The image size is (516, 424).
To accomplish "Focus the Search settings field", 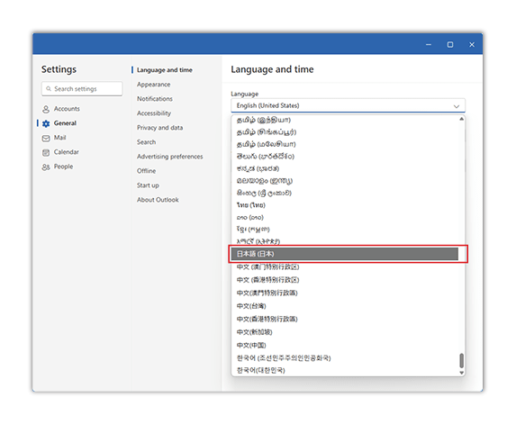I will pyautogui.click(x=82, y=89).
